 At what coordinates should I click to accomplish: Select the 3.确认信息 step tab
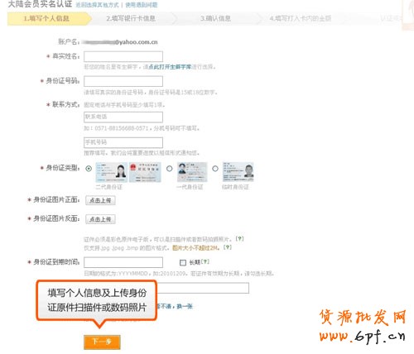point(216,19)
